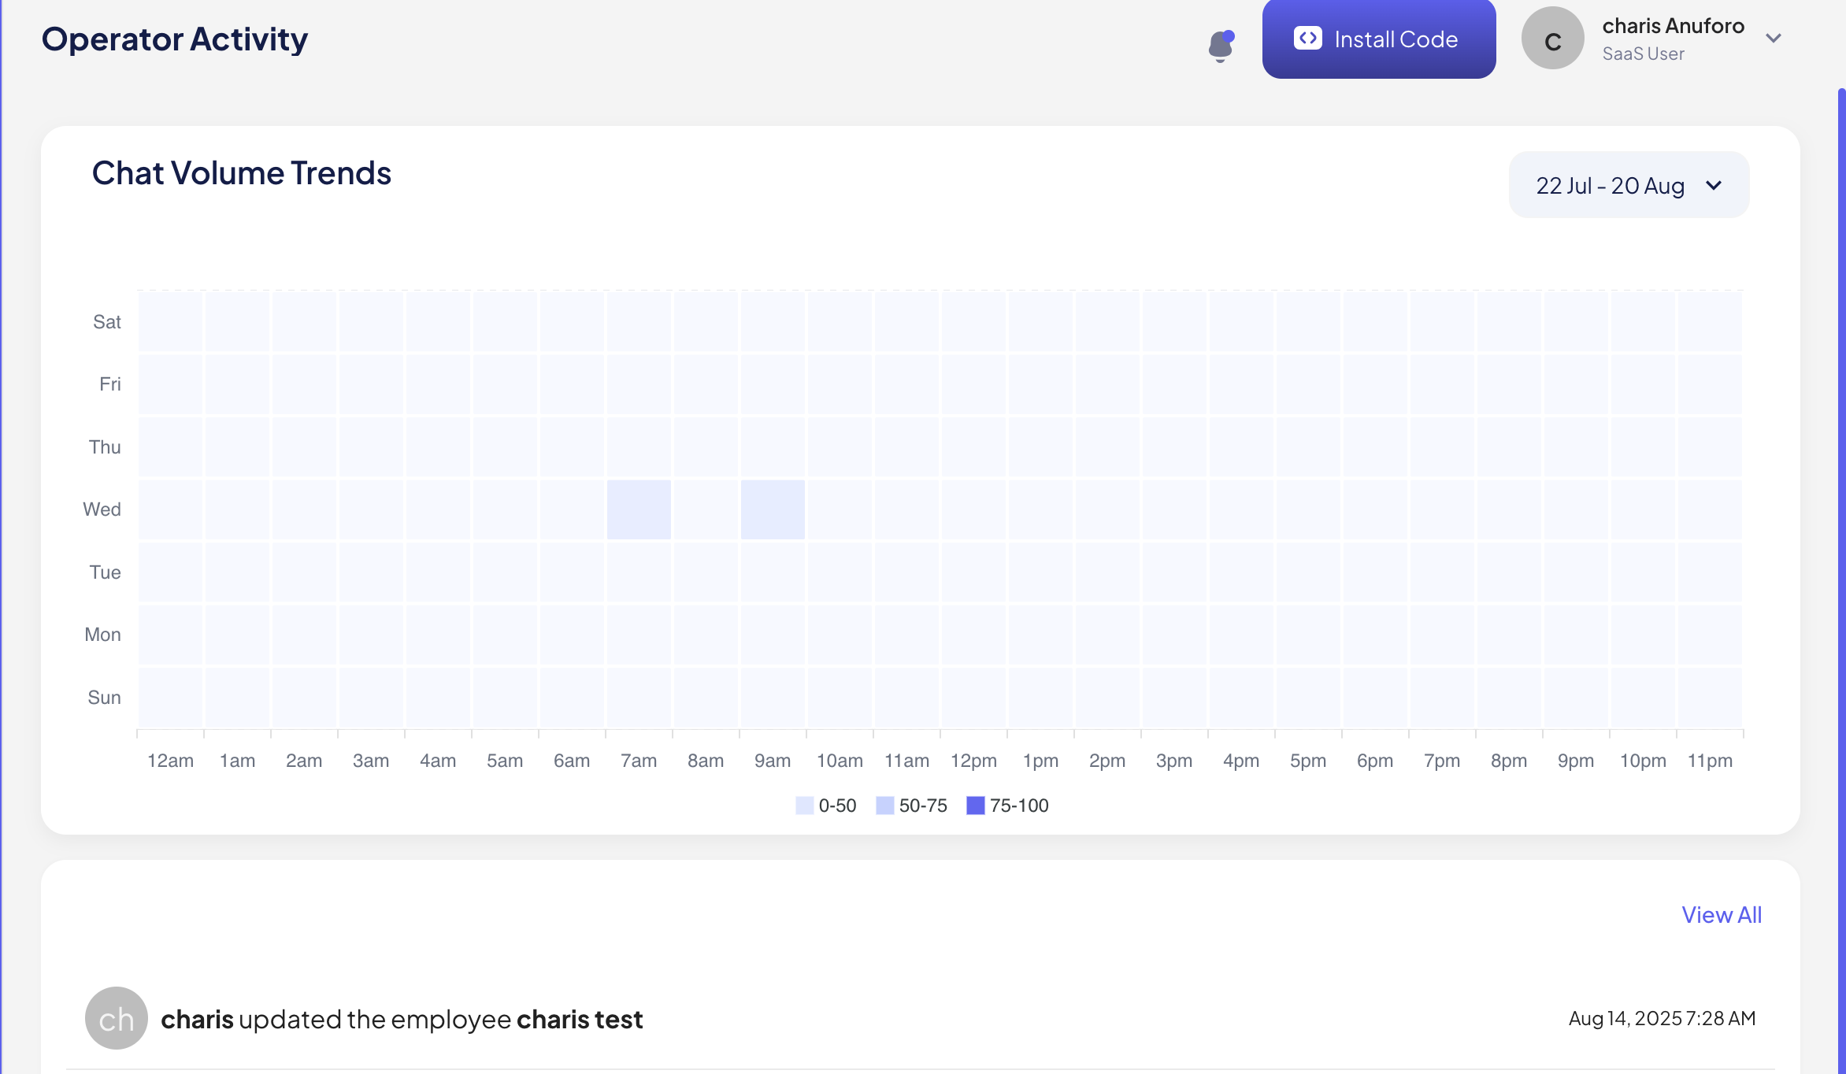Click the code icon inside Install Code

point(1307,39)
